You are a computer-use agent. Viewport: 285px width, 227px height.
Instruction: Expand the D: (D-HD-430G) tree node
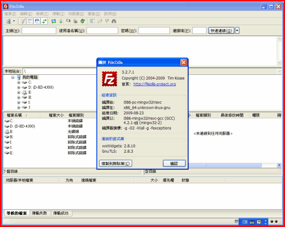[19, 87]
